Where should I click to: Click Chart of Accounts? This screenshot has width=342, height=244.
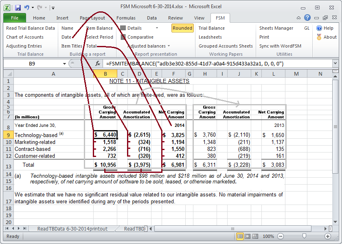coord(25,37)
